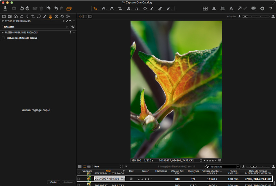The width and height of the screenshot is (276, 186).
Task: Open the Lens tool tab
Action: (x=27, y=16)
